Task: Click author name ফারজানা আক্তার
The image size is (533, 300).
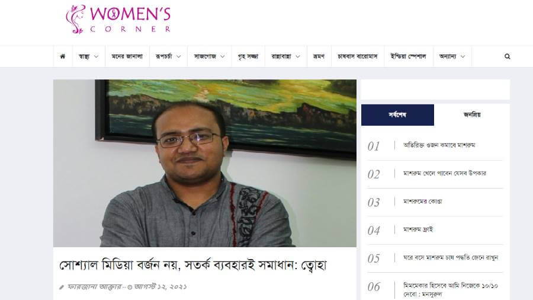Action: coord(94,287)
